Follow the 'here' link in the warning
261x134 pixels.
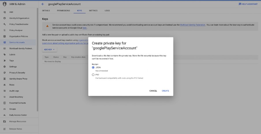(x=85, y=28)
